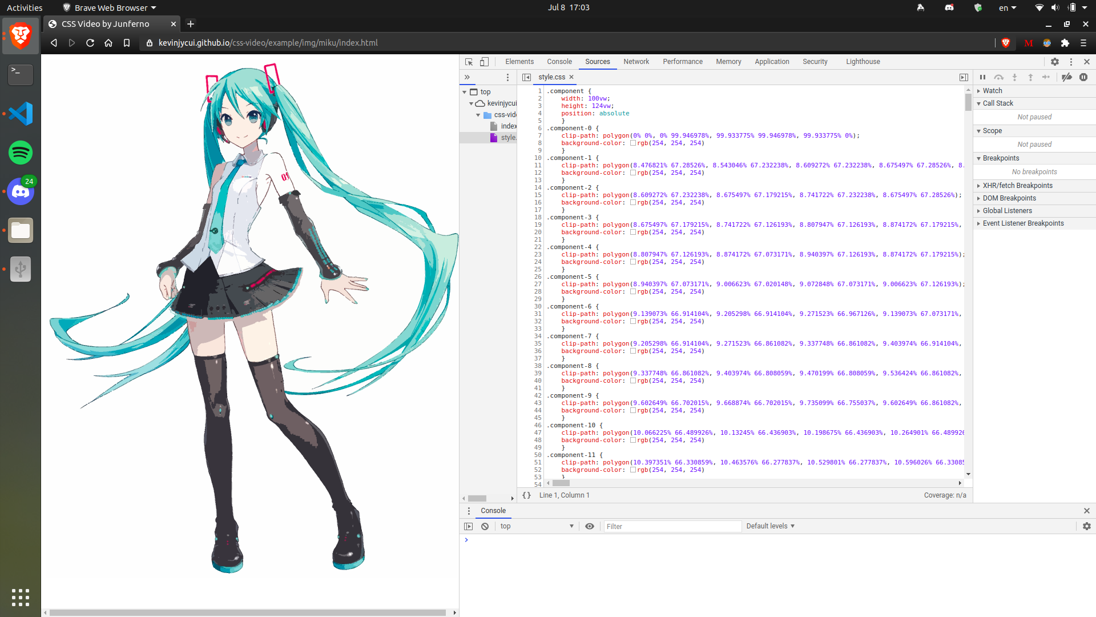Click Brave Shields lion icon in address bar
Image resolution: width=1096 pixels, height=617 pixels.
coord(1006,43)
